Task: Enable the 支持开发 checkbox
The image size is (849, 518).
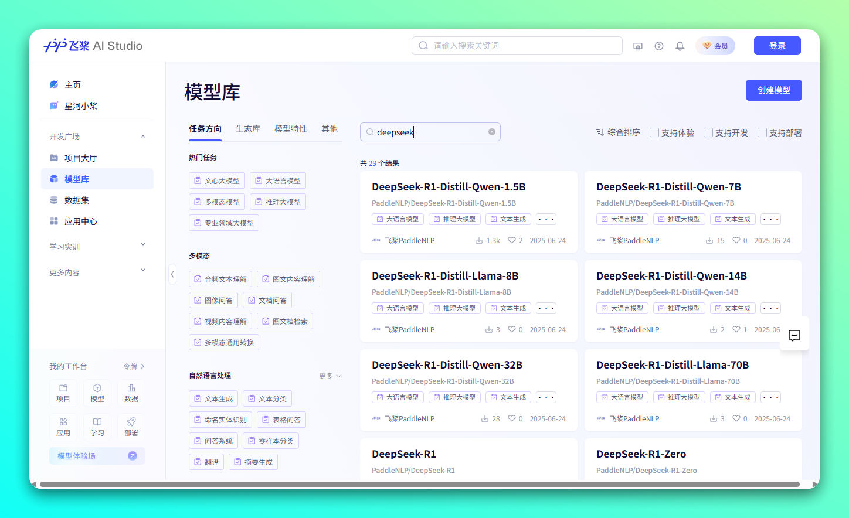Action: tap(708, 132)
